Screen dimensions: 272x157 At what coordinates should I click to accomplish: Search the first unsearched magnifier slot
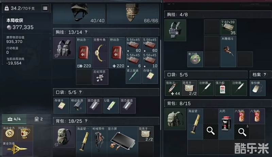[210, 132]
